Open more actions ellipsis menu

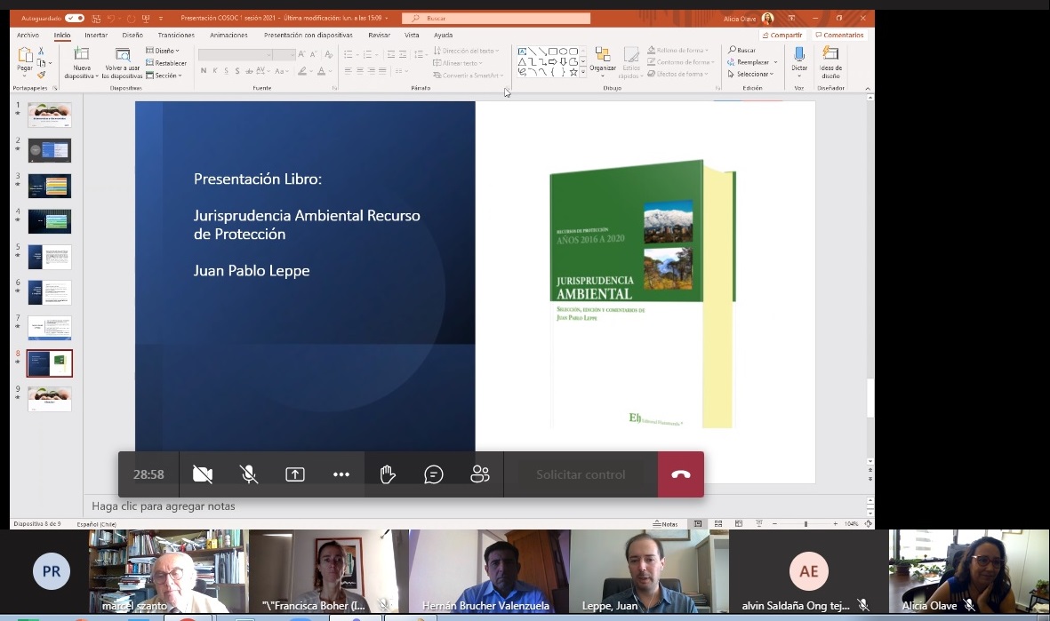pos(341,474)
